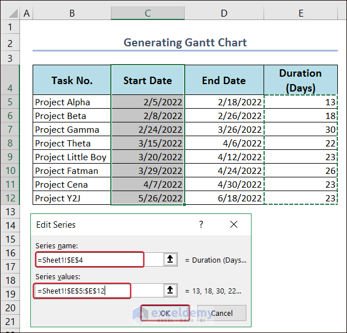Select end date cell '4/24/2022'

pos(224,171)
